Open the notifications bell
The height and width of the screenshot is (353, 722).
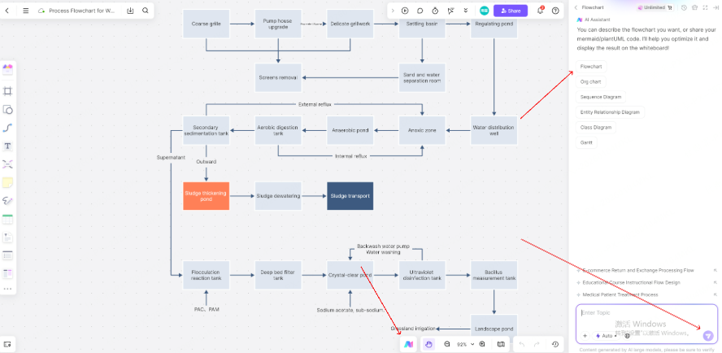pos(540,11)
